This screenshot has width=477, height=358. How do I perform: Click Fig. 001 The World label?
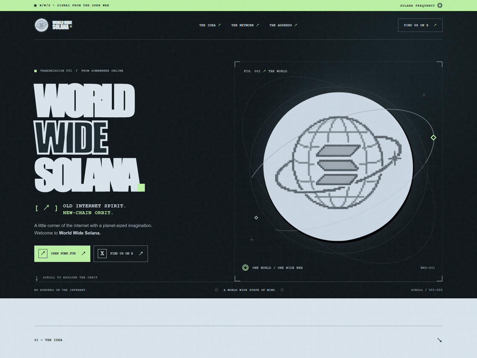pos(265,71)
